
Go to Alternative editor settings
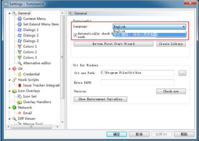37,63
